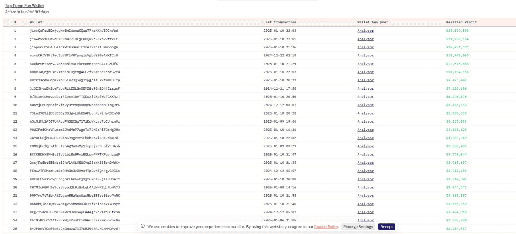Open the Analysor link in row 6
Viewport: 516px width, 234px height.
click(365, 72)
